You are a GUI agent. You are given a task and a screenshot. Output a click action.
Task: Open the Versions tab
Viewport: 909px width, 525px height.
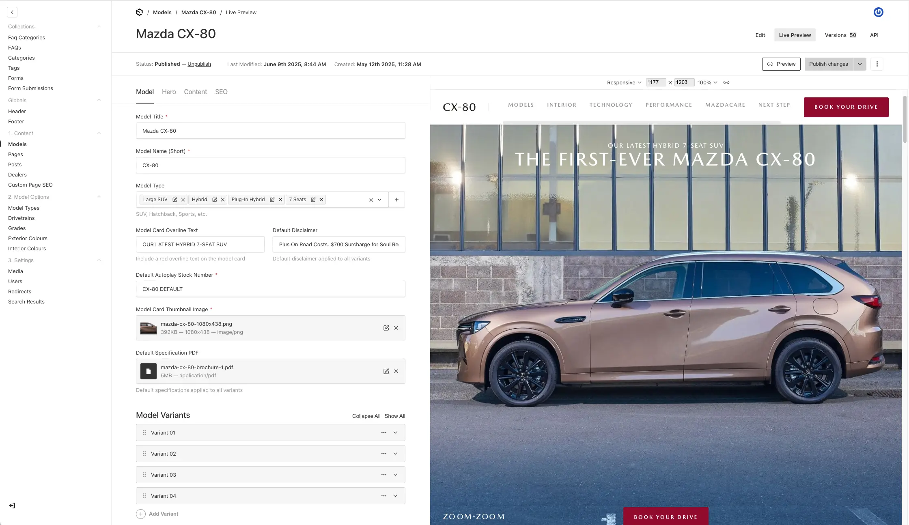(840, 35)
